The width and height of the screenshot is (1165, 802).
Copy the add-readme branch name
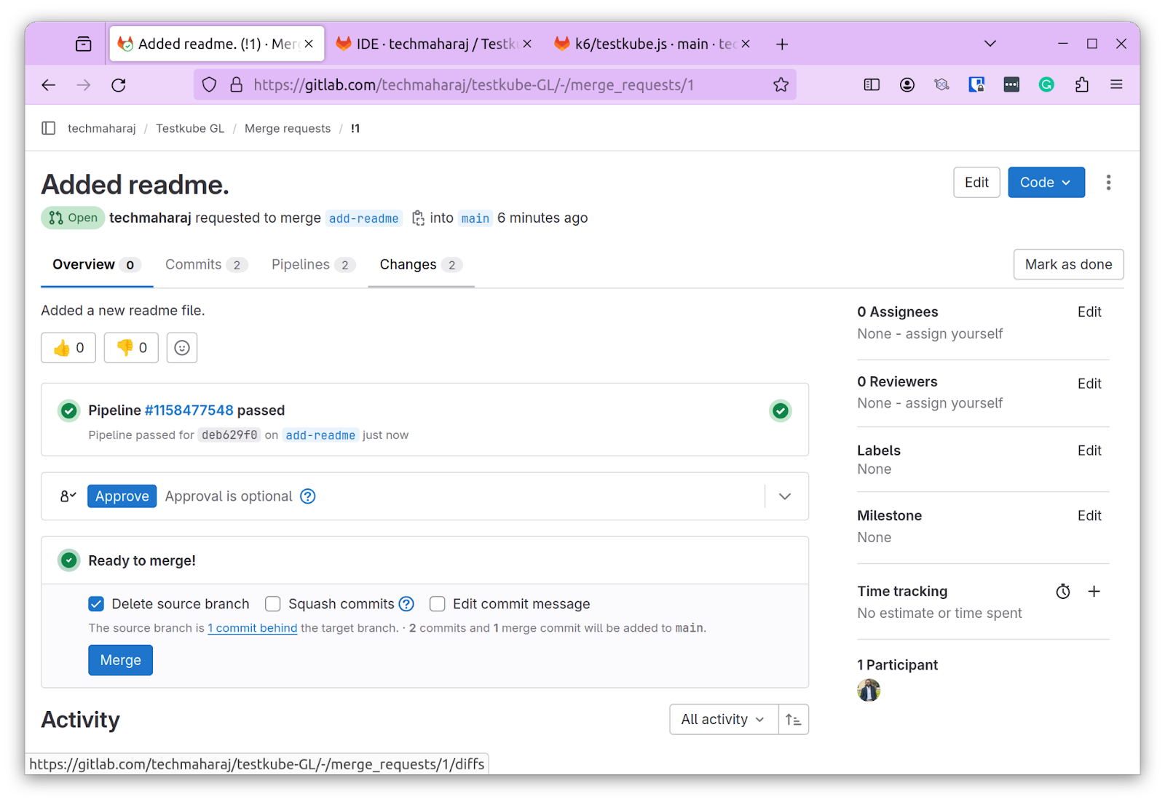point(418,218)
